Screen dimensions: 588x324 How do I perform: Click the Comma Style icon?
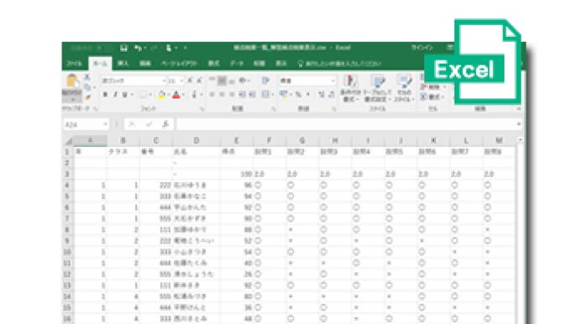[308, 95]
